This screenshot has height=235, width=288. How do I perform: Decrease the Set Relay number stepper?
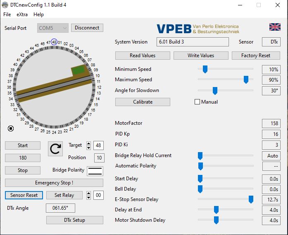[88, 197]
